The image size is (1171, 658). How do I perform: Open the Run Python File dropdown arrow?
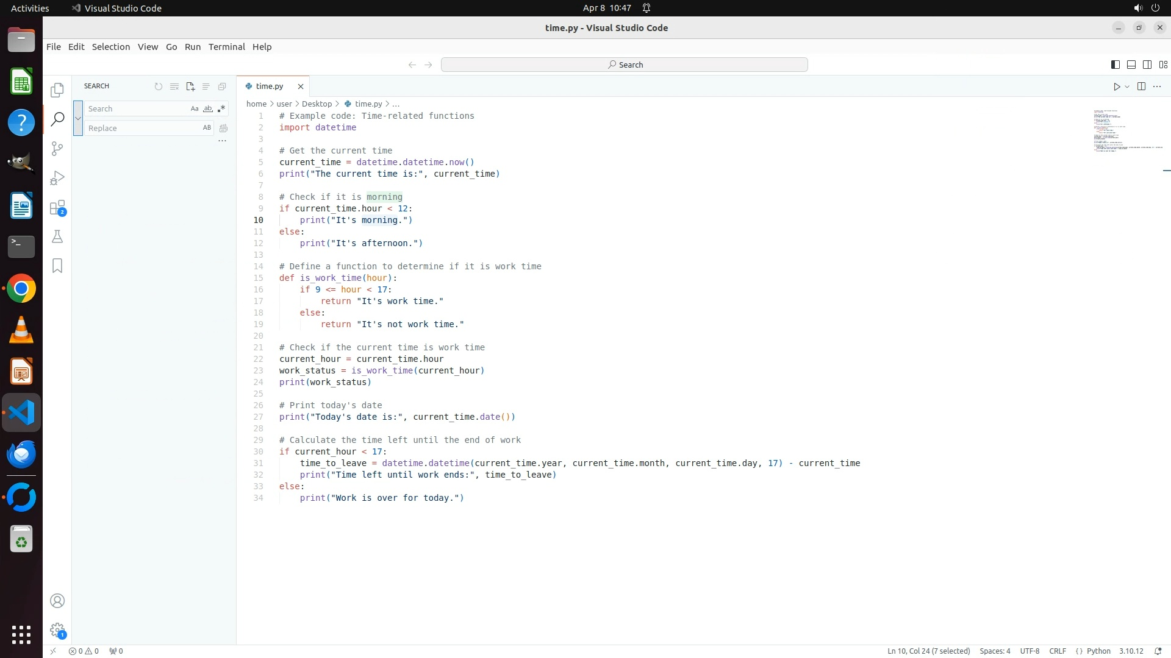click(1127, 87)
